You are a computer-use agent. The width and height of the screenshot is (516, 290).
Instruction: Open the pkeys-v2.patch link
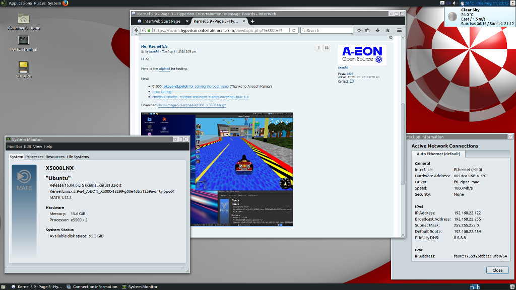click(196, 87)
